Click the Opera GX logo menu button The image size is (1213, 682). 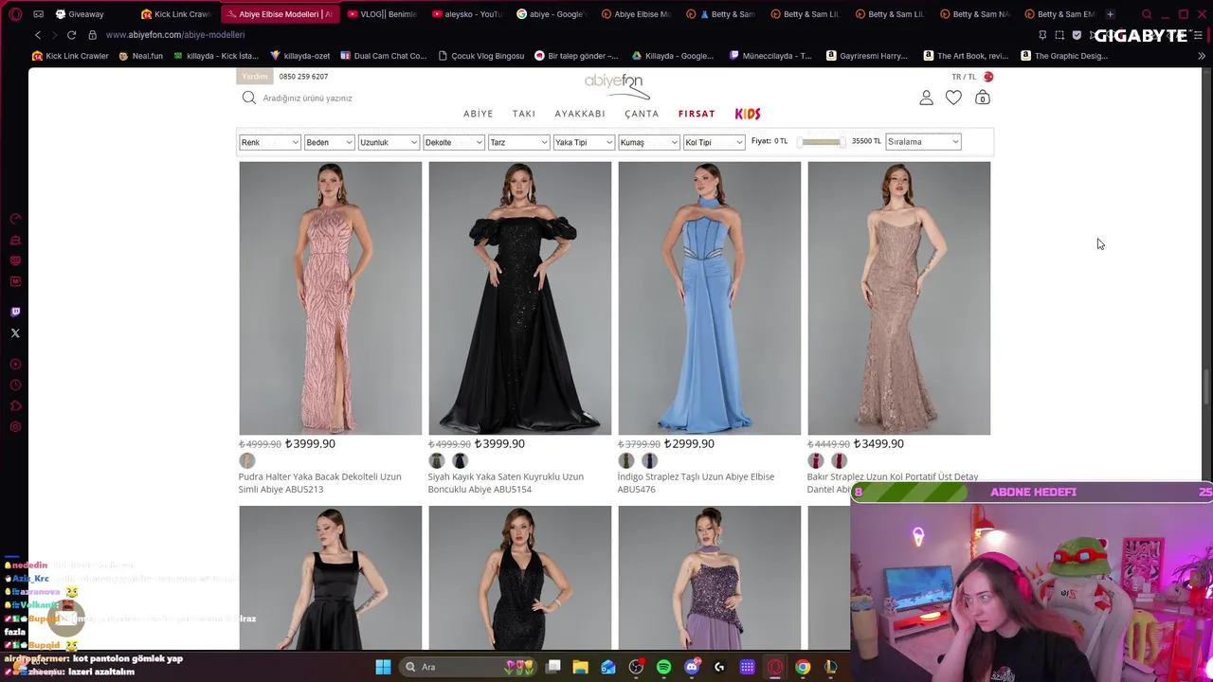pyautogui.click(x=15, y=14)
